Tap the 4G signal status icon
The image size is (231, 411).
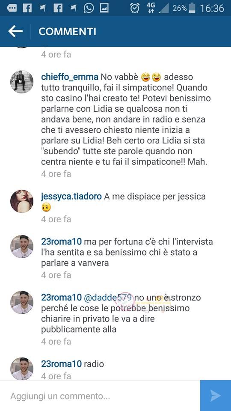[151, 8]
